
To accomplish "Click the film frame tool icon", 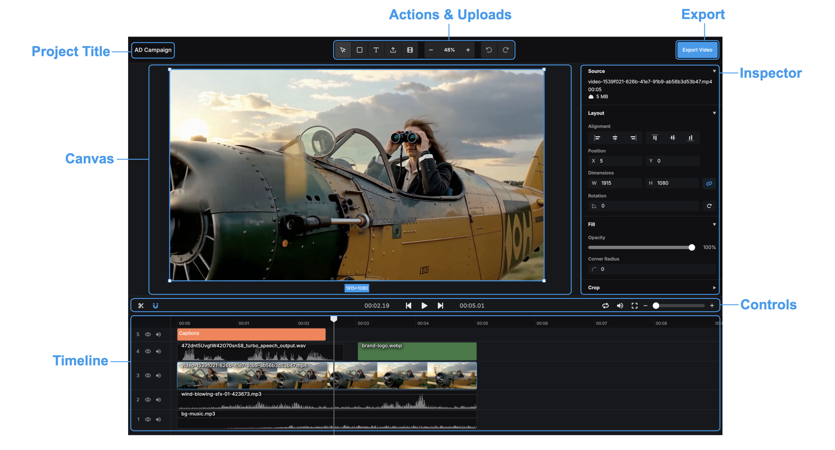I will click(410, 50).
